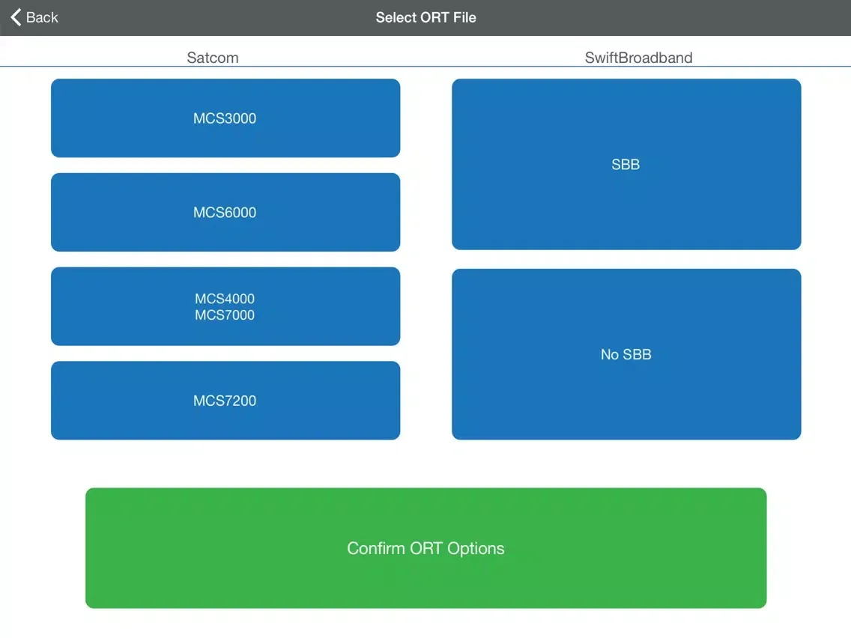
Task: Click the MCS6000 label text
Action: coord(225,213)
